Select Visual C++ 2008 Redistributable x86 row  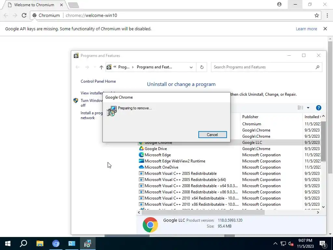(x=229, y=192)
